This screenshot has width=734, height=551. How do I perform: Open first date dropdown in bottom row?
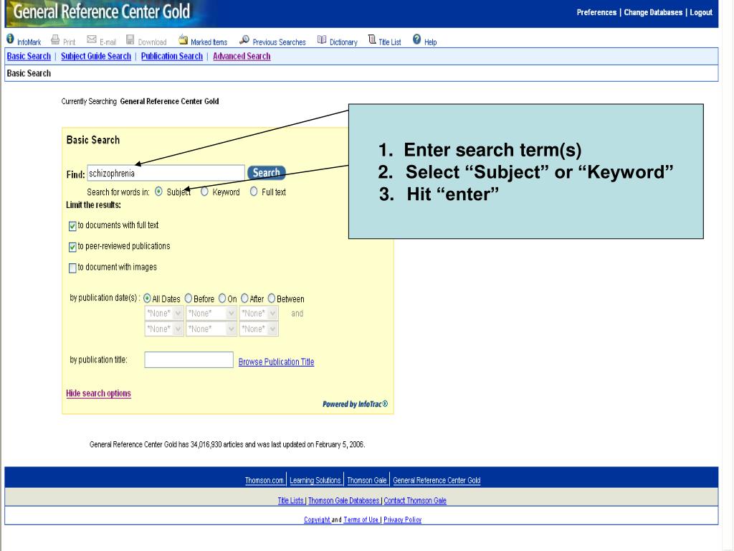164,329
